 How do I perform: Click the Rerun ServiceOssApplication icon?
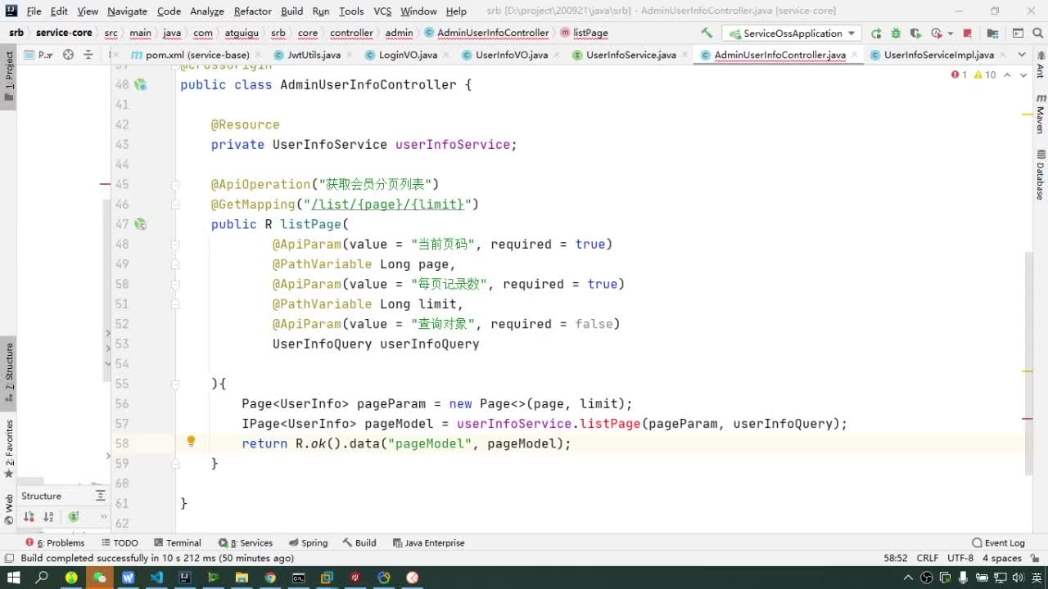point(876,34)
